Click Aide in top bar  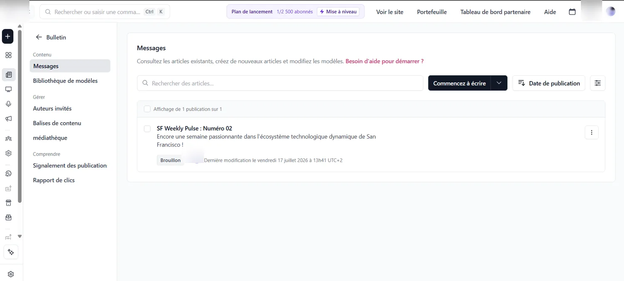point(550,12)
